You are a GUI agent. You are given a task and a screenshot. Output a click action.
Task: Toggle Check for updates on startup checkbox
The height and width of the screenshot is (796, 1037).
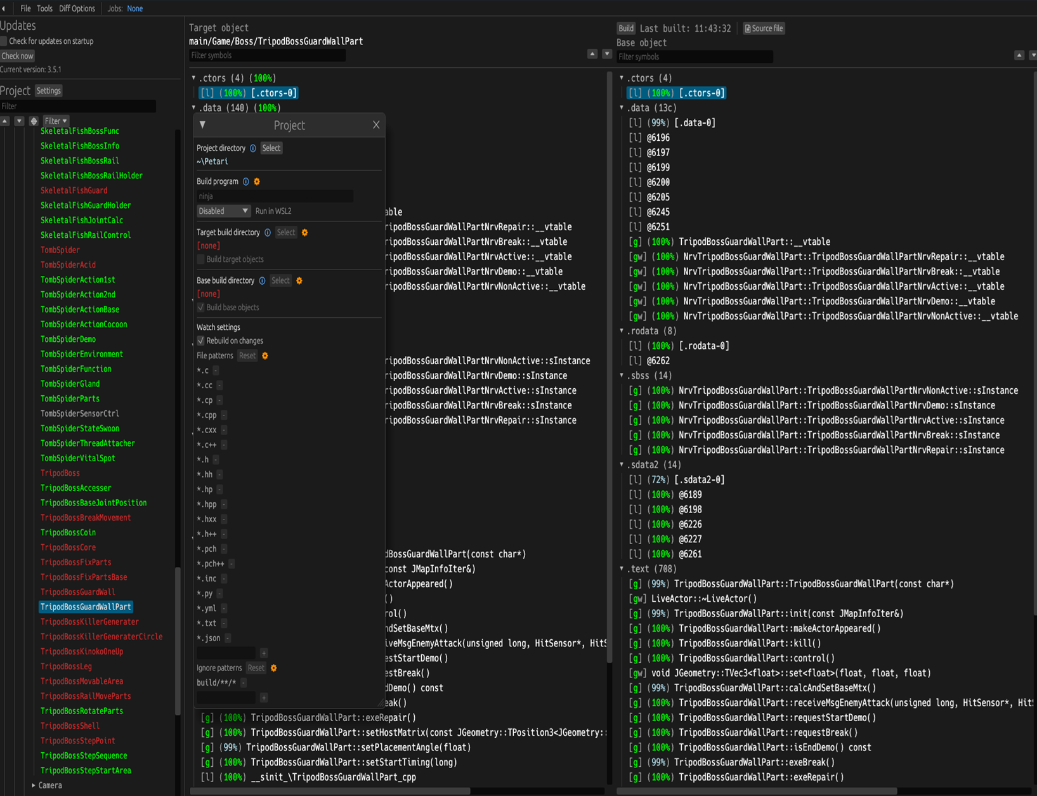3,41
